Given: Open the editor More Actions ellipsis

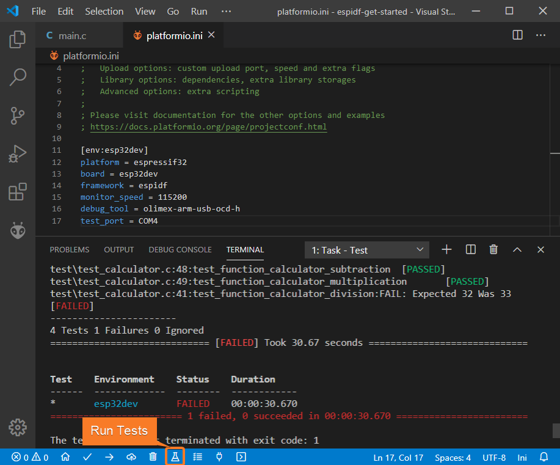Looking at the screenshot, I should tap(540, 35).
